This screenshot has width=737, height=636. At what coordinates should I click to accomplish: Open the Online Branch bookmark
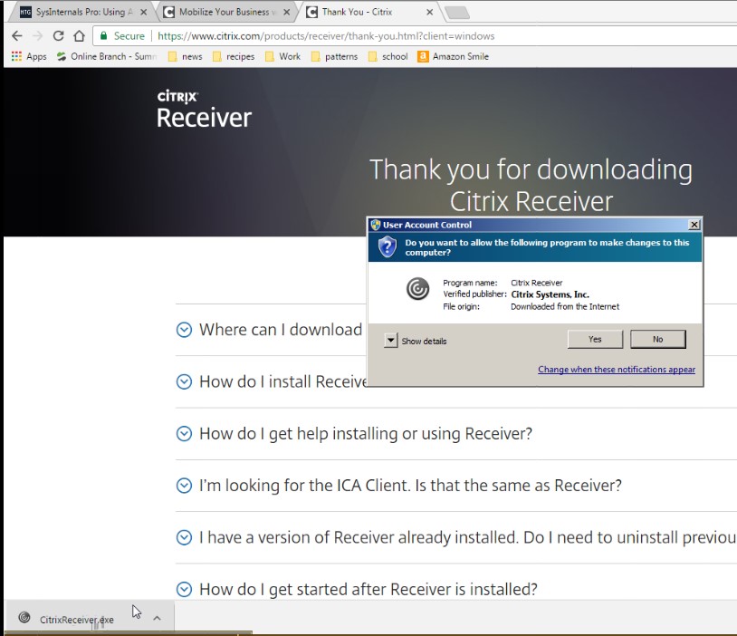(x=107, y=56)
